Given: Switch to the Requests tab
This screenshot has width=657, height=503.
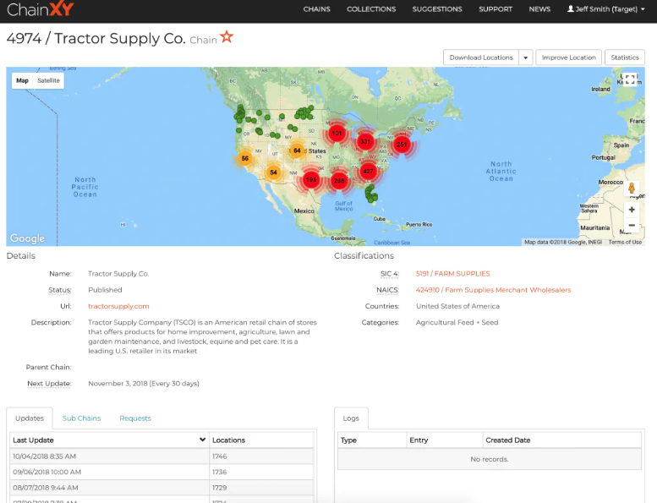Looking at the screenshot, I should coord(135,418).
